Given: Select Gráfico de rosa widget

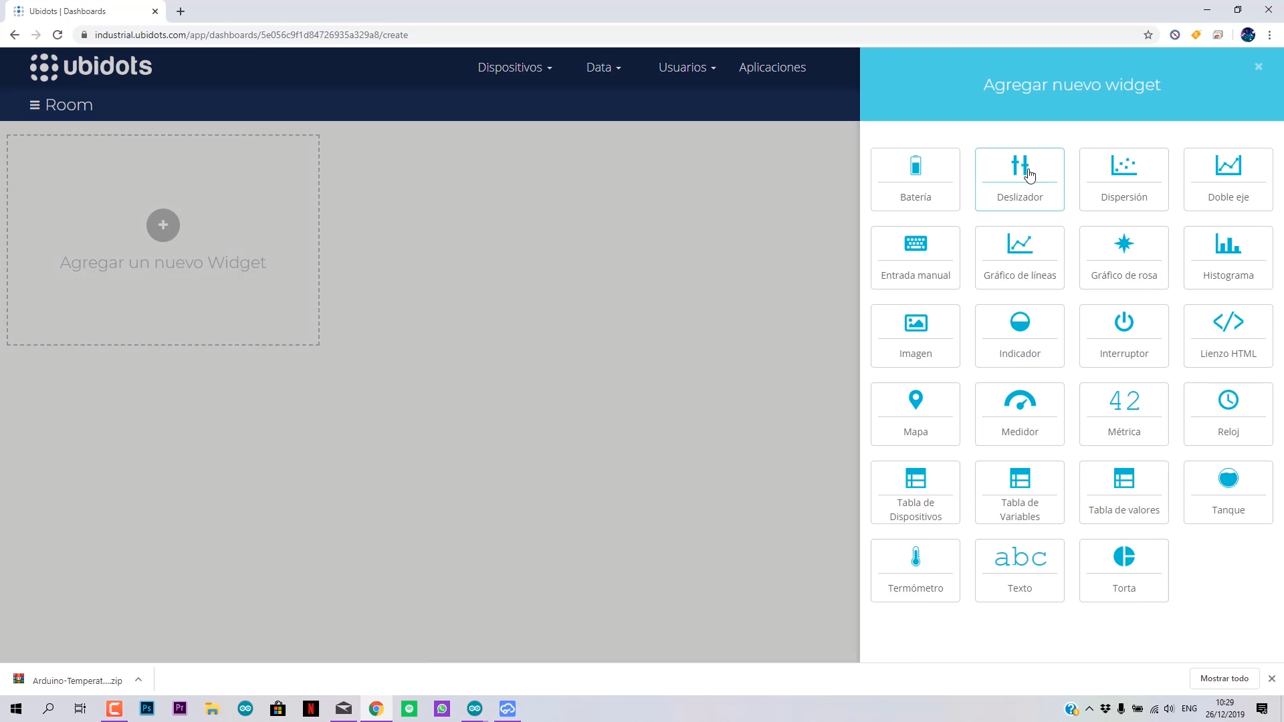Looking at the screenshot, I should click(x=1123, y=257).
